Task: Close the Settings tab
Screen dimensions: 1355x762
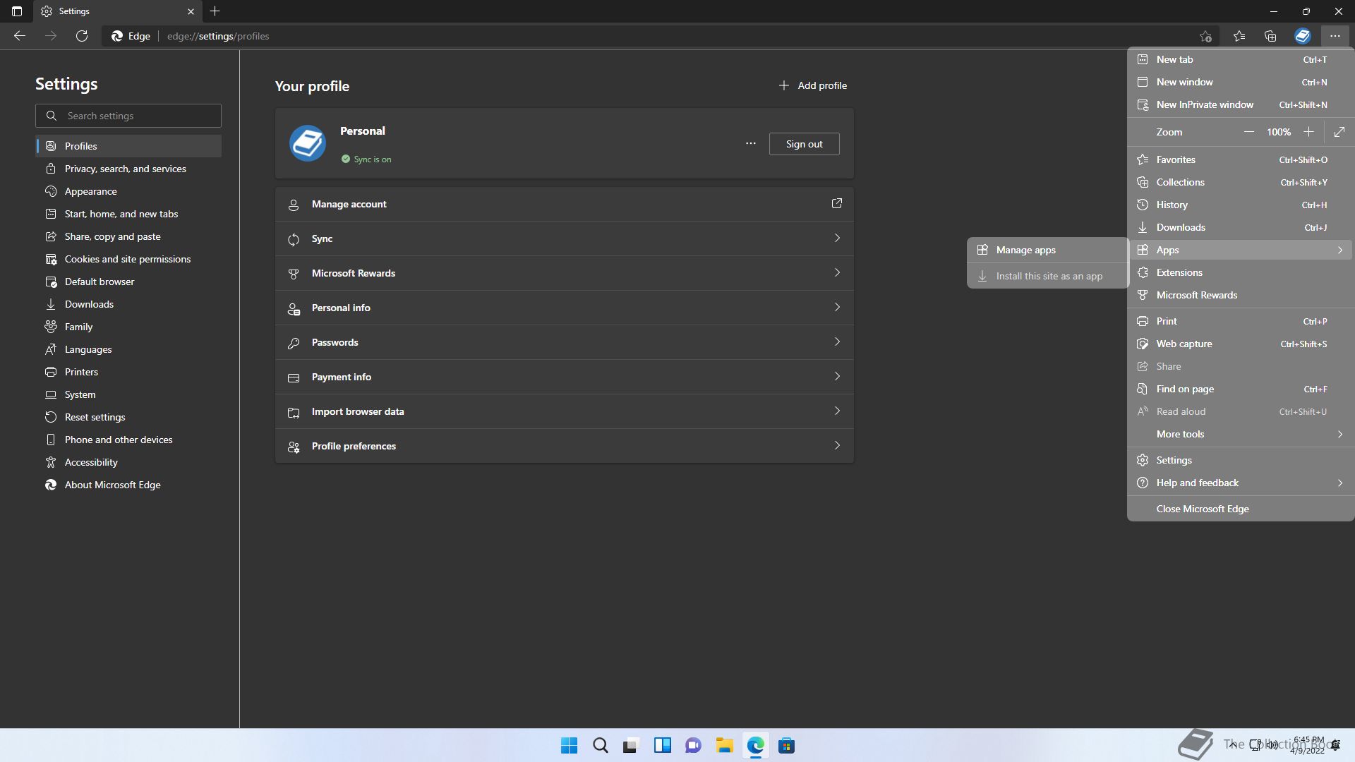Action: [x=191, y=11]
